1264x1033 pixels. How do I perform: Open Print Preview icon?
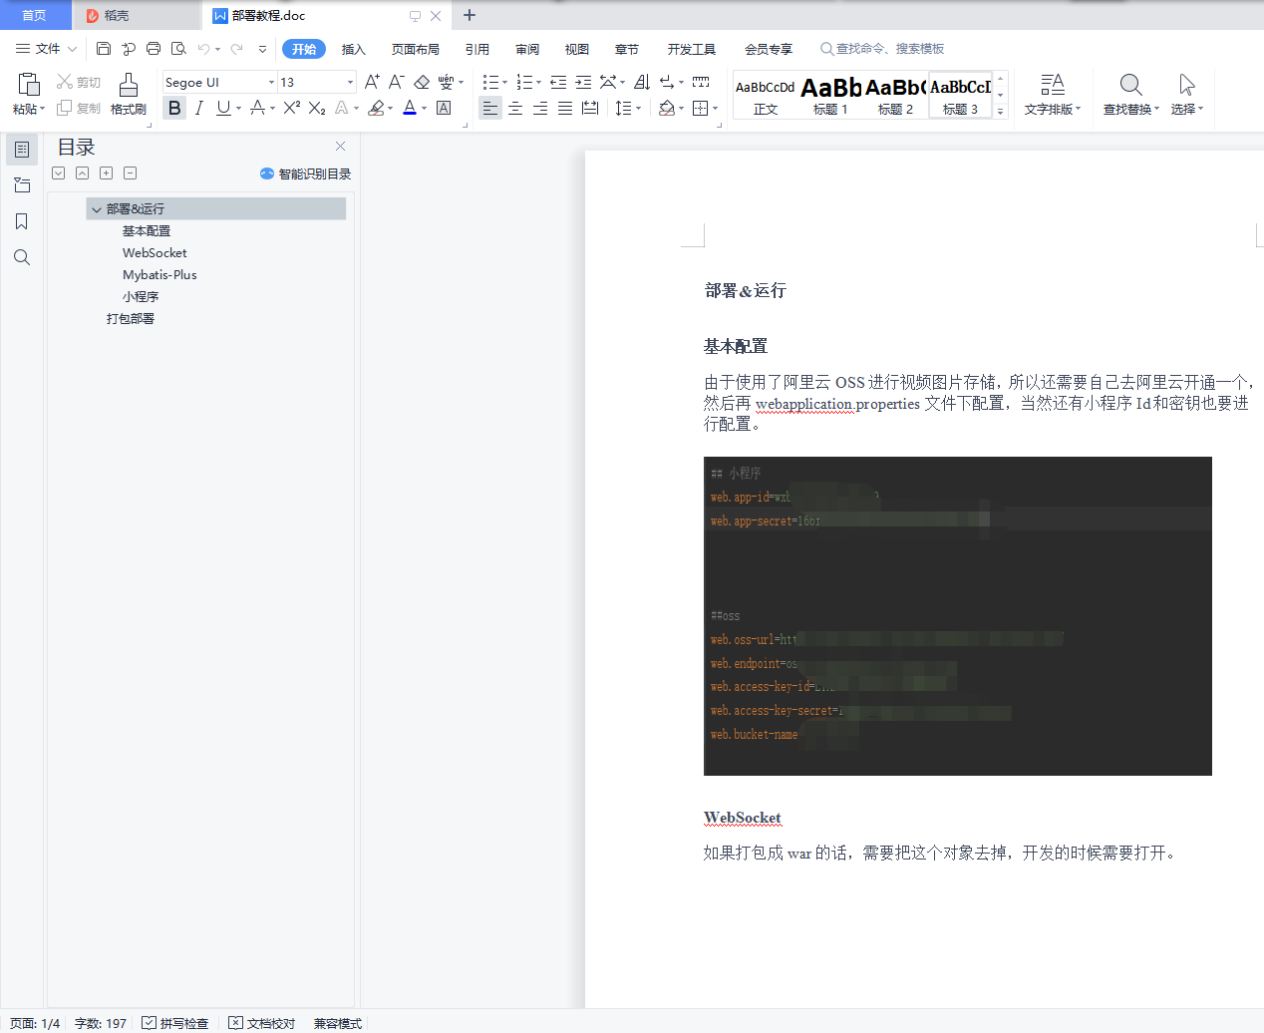(178, 48)
